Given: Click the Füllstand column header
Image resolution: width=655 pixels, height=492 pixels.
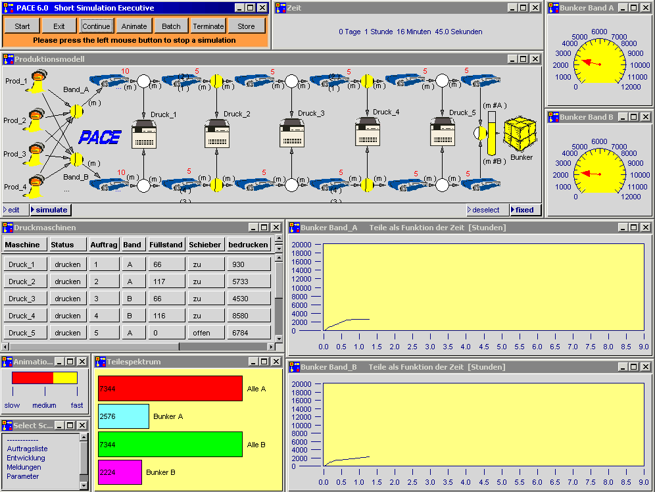Looking at the screenshot, I should tap(166, 245).
